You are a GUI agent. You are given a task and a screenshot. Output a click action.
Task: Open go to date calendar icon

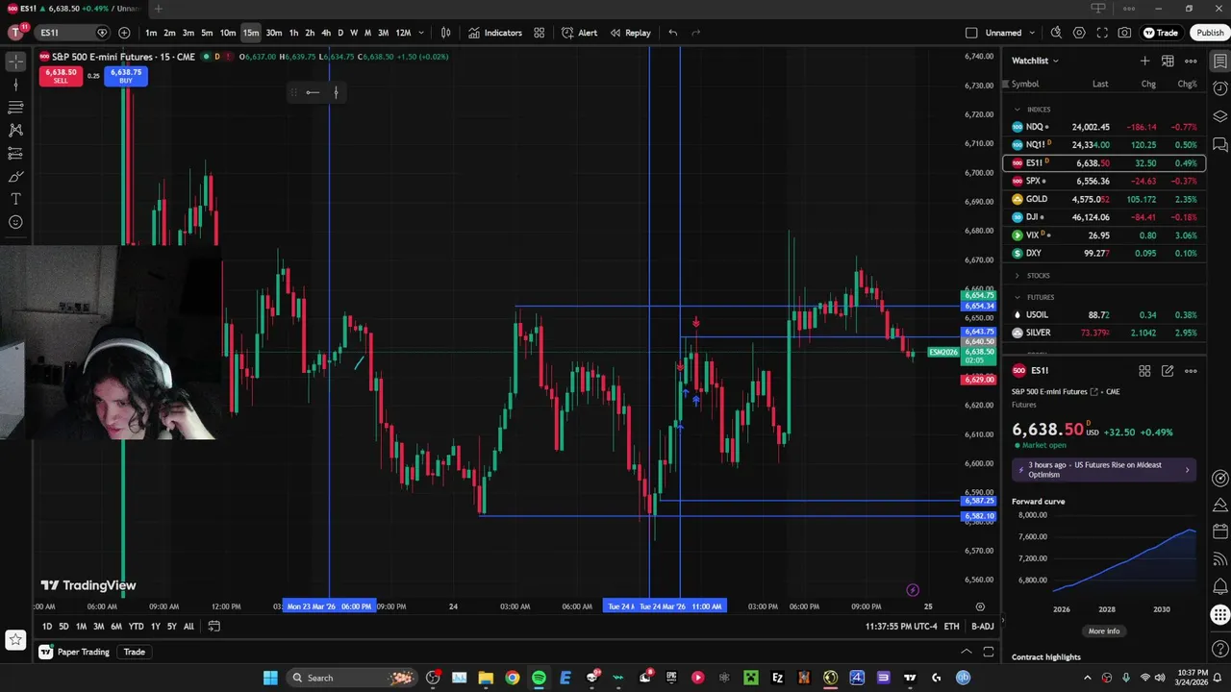[x=214, y=627]
